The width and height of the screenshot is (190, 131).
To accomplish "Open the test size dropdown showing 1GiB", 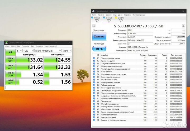I will tap(28, 50).
